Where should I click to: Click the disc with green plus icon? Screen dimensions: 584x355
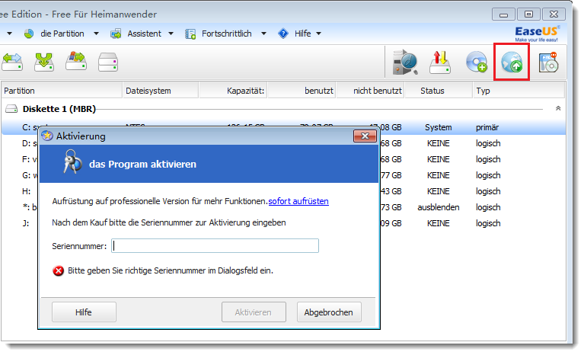click(x=476, y=62)
